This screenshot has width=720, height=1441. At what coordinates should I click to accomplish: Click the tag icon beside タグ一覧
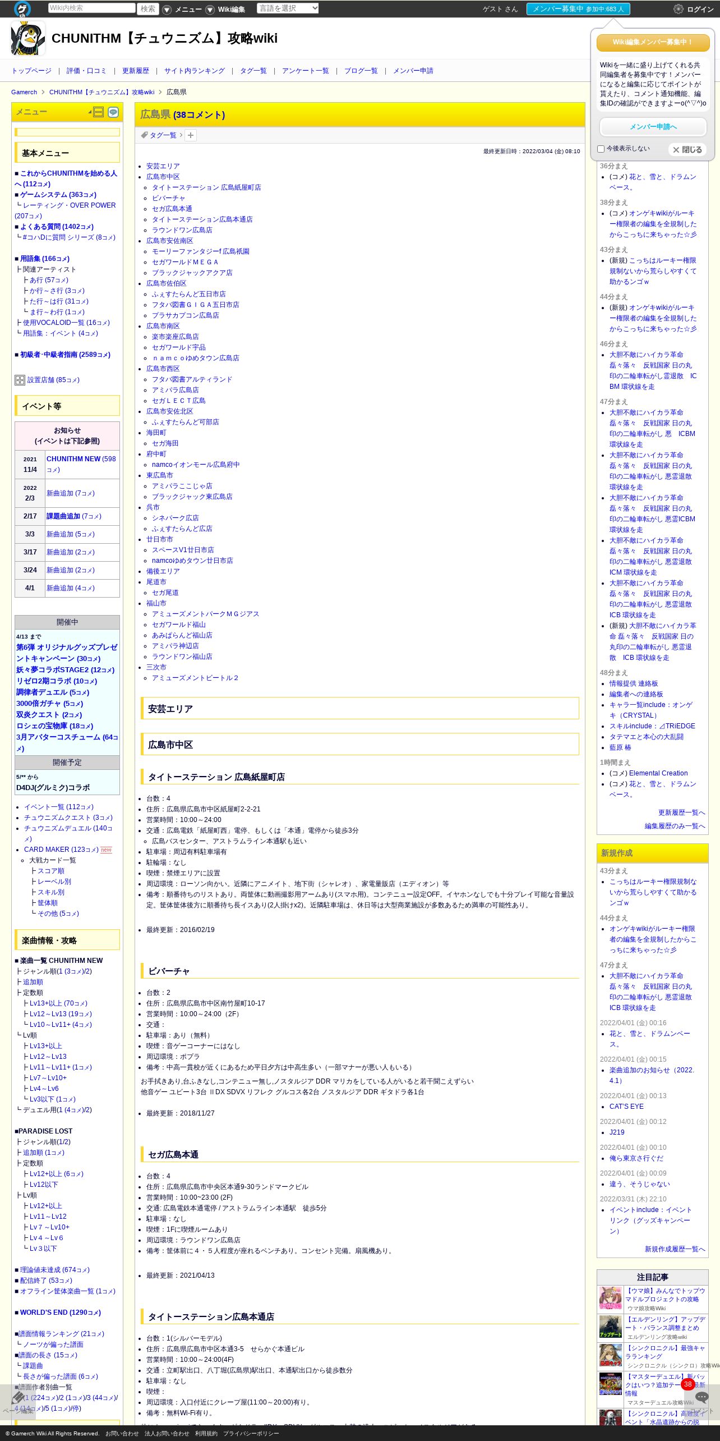coord(144,135)
